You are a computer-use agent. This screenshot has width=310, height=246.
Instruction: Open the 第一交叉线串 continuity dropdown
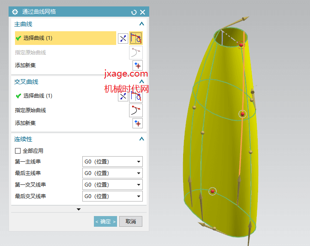(112, 185)
